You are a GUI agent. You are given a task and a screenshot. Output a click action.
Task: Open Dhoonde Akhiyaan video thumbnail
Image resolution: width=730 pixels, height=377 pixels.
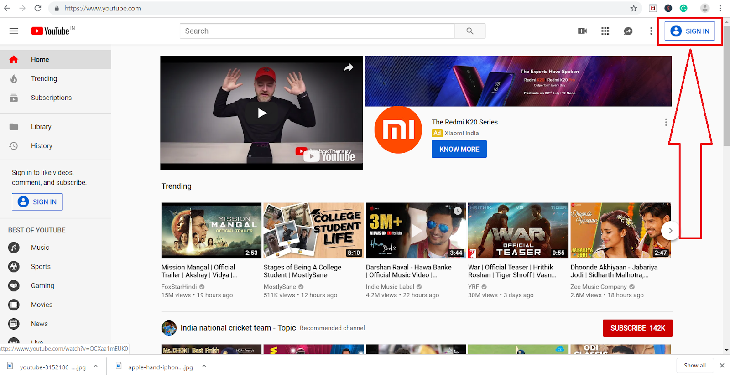(x=620, y=231)
